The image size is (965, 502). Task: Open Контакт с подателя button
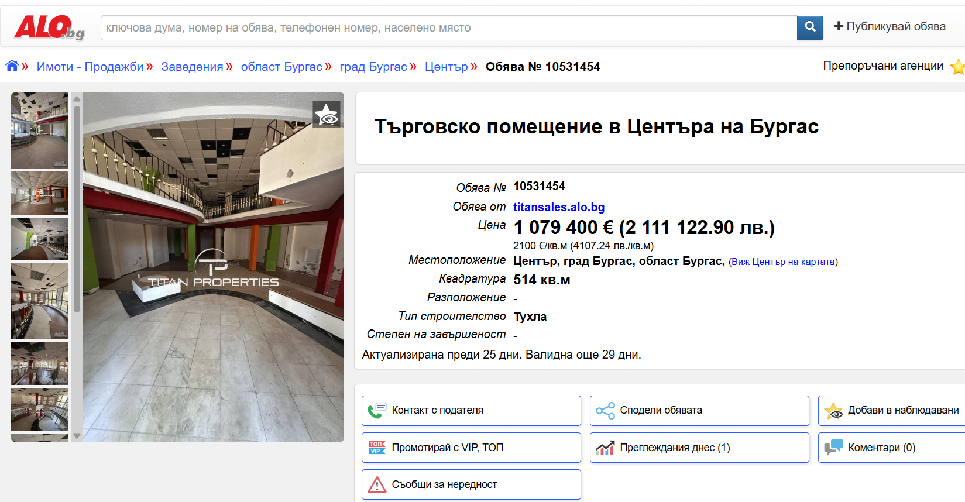pyautogui.click(x=471, y=411)
